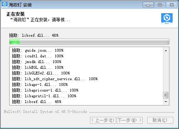Select the jmsdk.dll log line
179x129 pixels.
37,62
